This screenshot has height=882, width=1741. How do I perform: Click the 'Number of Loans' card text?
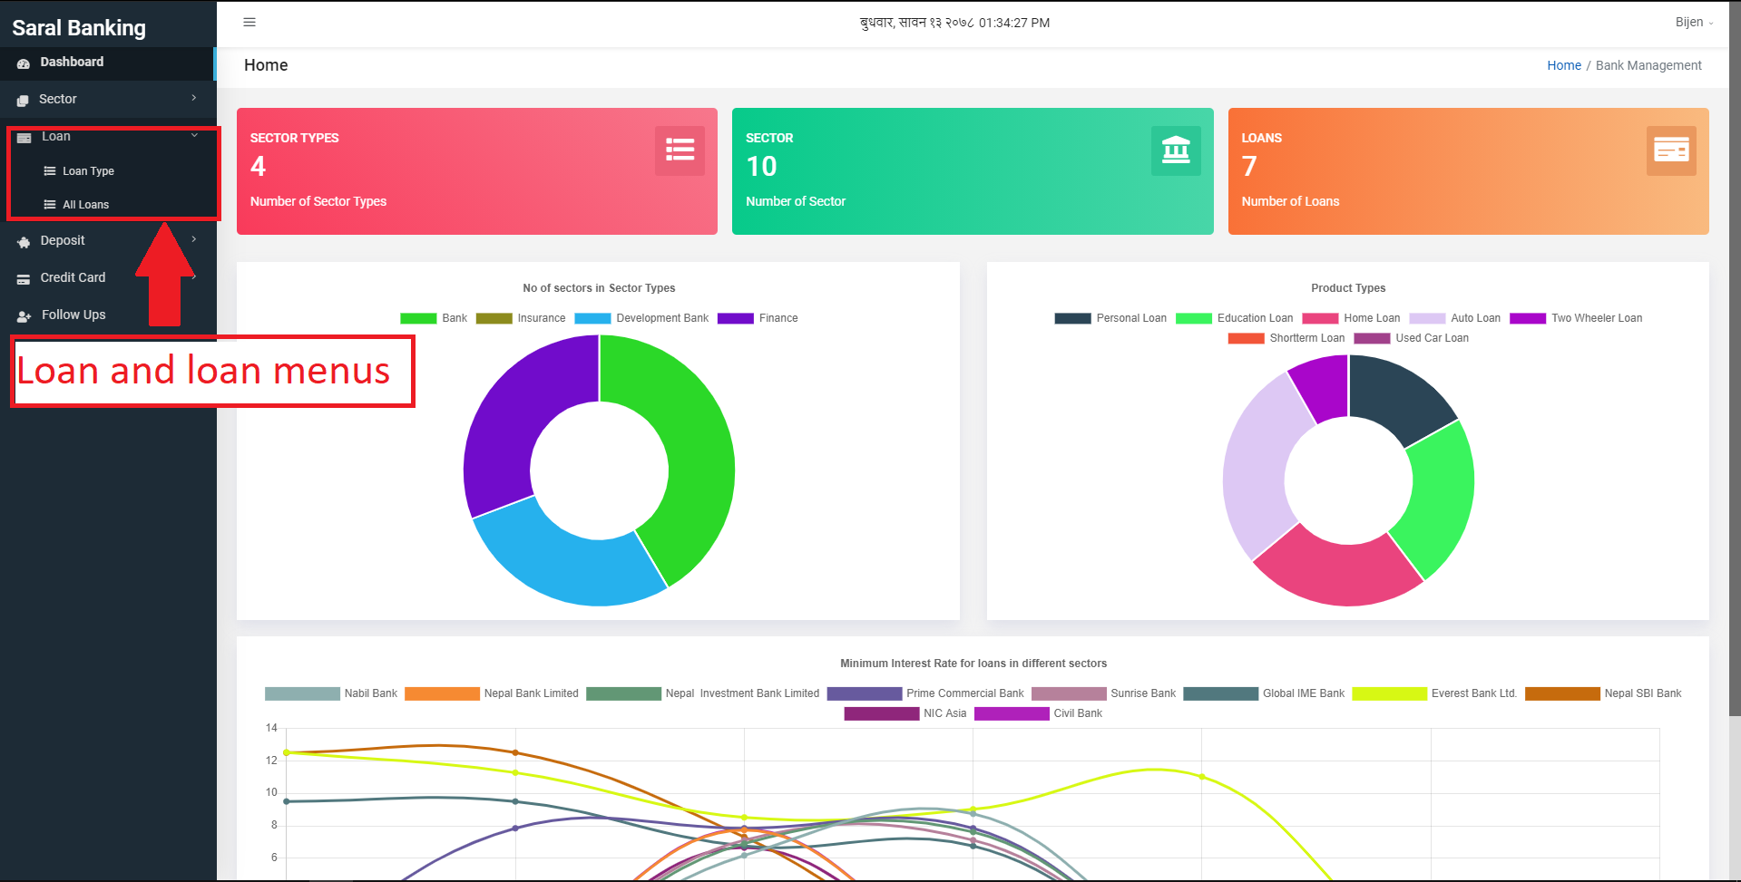[1290, 201]
